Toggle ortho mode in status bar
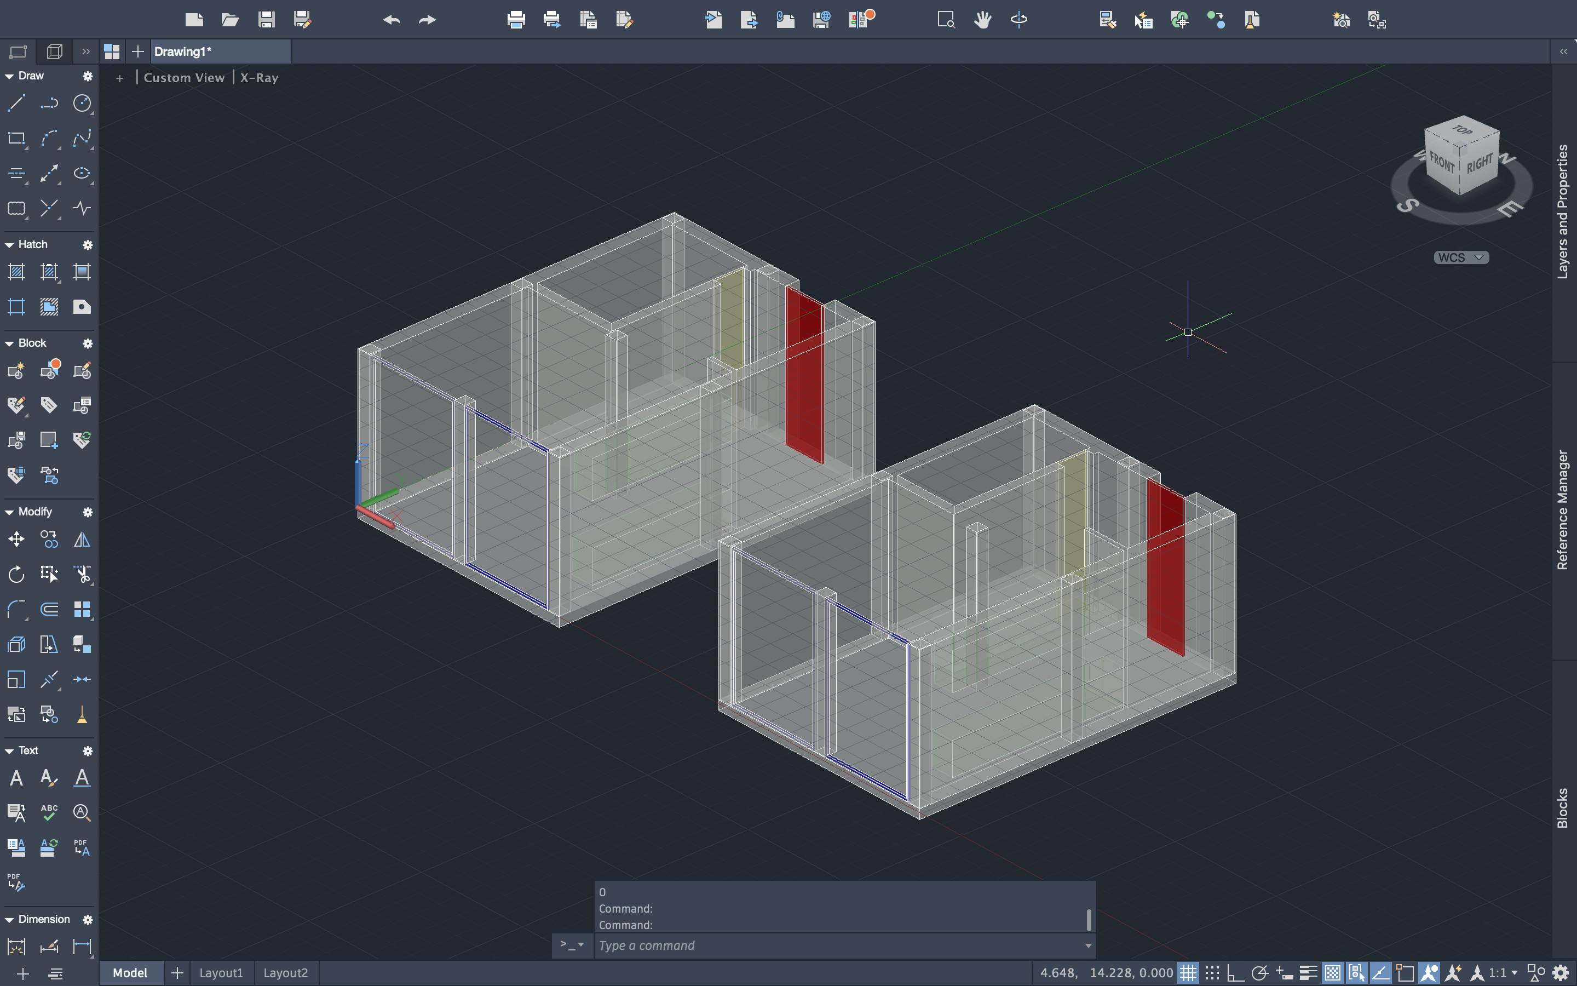The height and width of the screenshot is (986, 1577). [x=1235, y=973]
